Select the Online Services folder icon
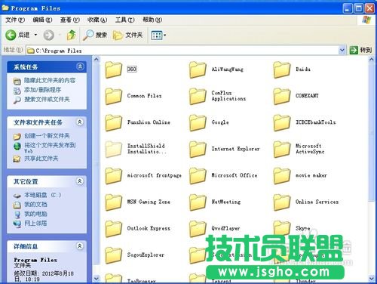377x284 pixels. click(281, 202)
